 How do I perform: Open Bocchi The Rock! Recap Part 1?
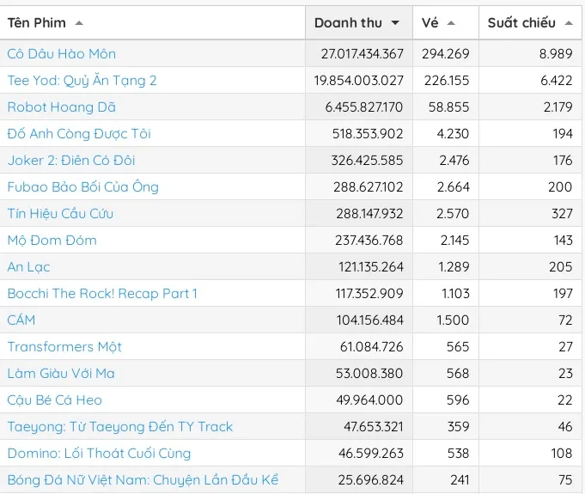tap(102, 293)
